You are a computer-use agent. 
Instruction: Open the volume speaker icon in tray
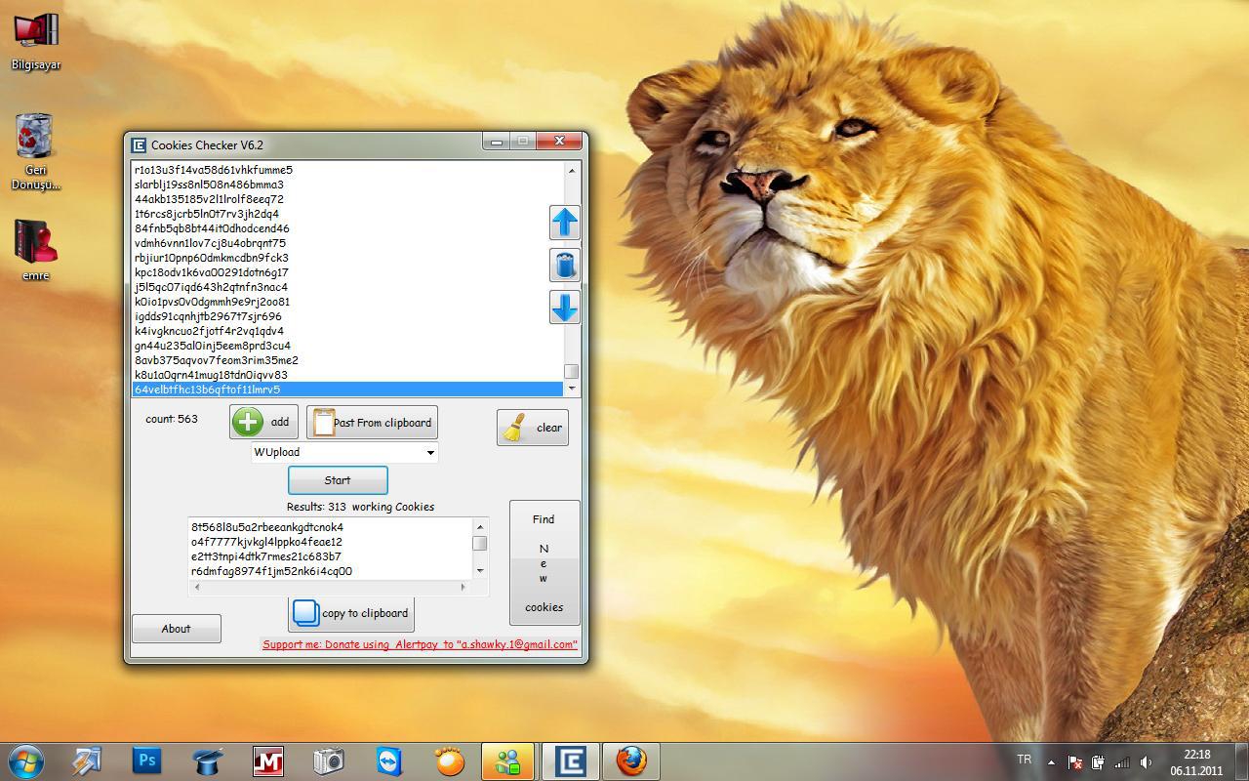point(1146,761)
